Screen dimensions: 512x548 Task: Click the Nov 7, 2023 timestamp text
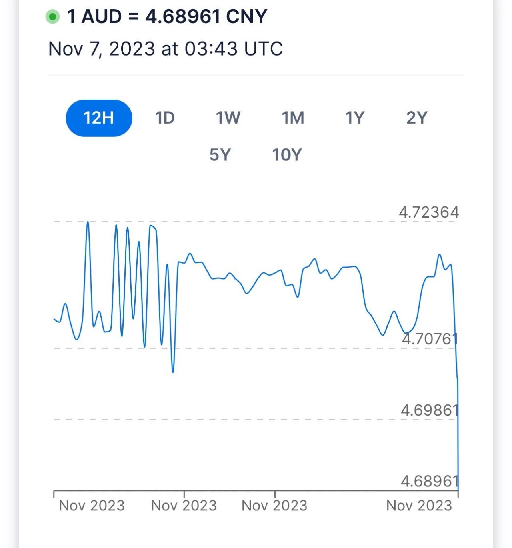(x=166, y=49)
